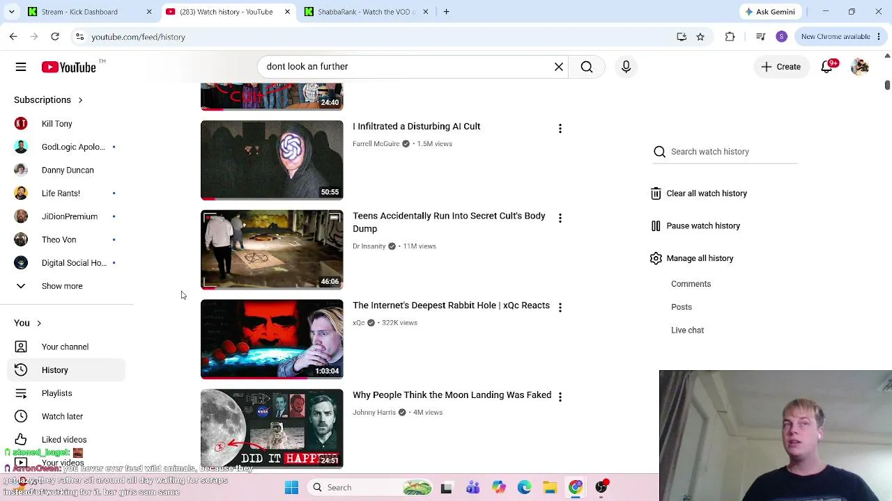Viewport: 892px width, 501px height.
Task: Switch to ShabbaRank browser tab
Action: pyautogui.click(x=366, y=12)
